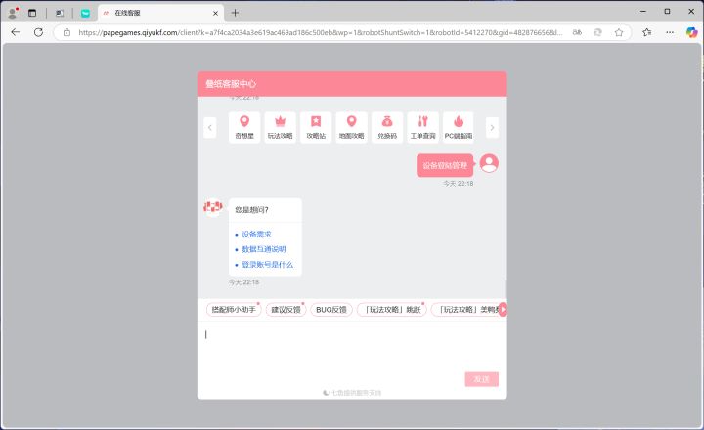Image resolution: width=704 pixels, height=430 pixels.
Task: Show more quick reply chips with the pink arrow
Action: pyautogui.click(x=503, y=309)
